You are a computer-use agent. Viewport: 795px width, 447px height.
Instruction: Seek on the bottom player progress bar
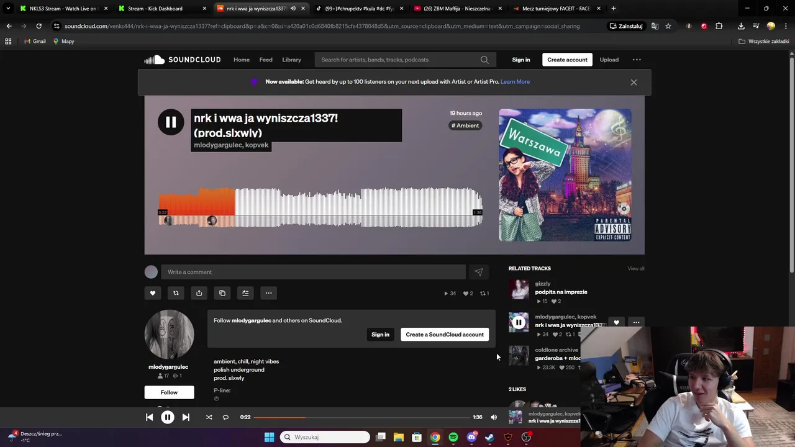362,417
